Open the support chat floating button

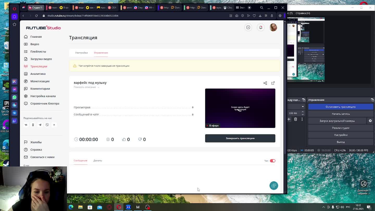pyautogui.click(x=274, y=185)
